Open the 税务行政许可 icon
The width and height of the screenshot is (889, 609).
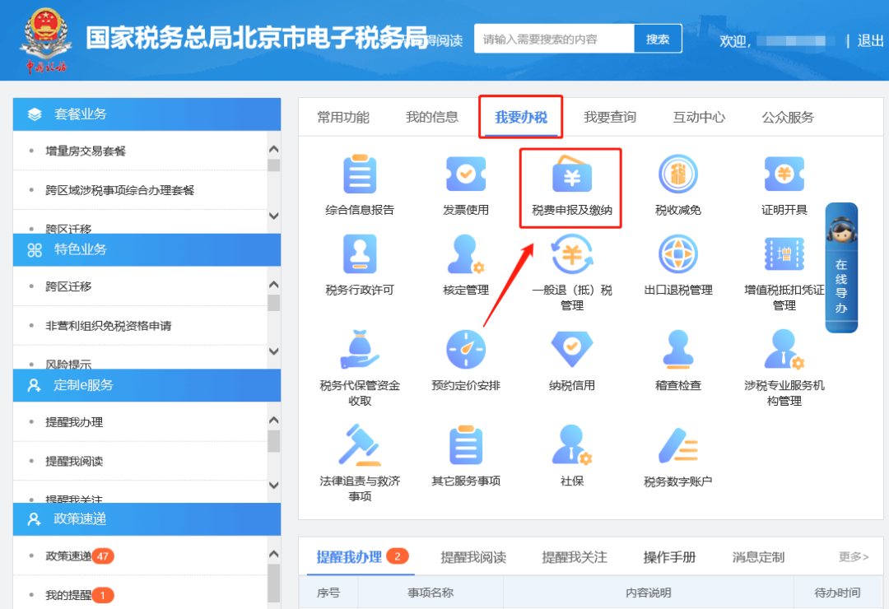coord(360,254)
